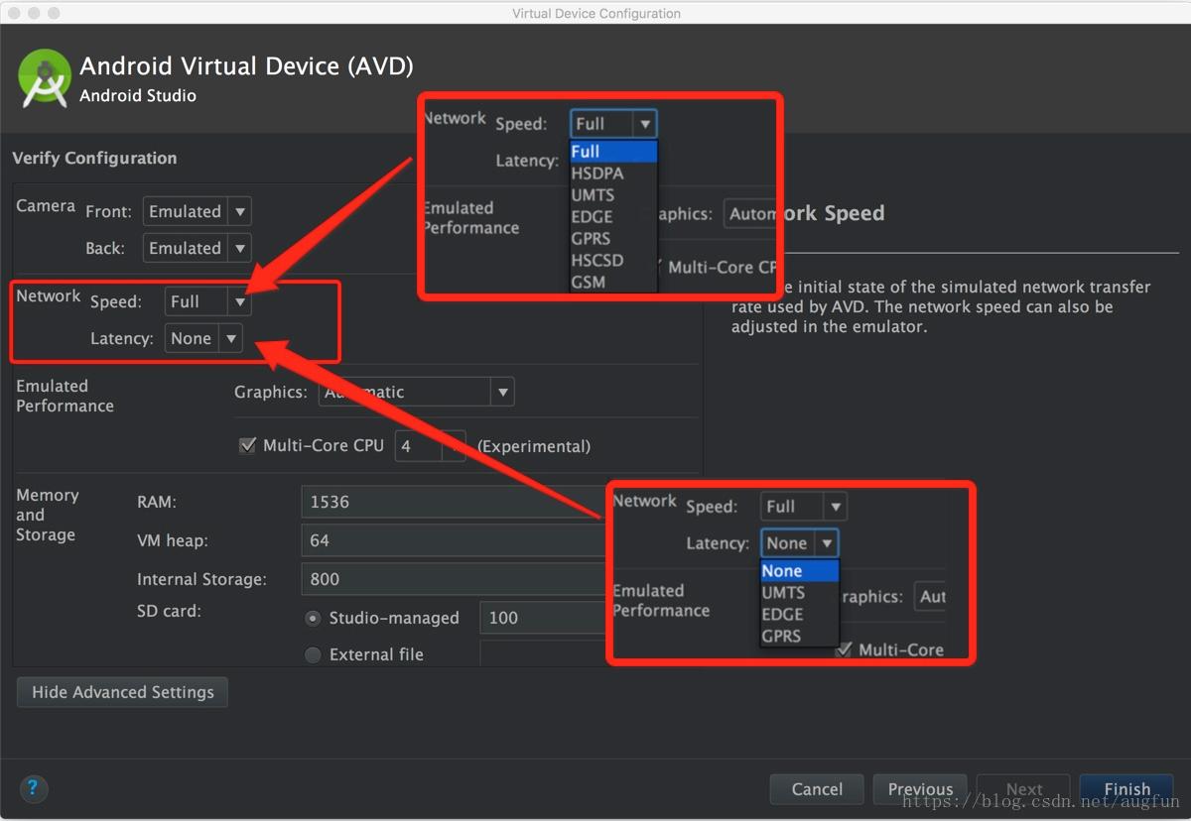The width and height of the screenshot is (1191, 821).
Task: Click the Cancel button
Action: [x=817, y=789]
